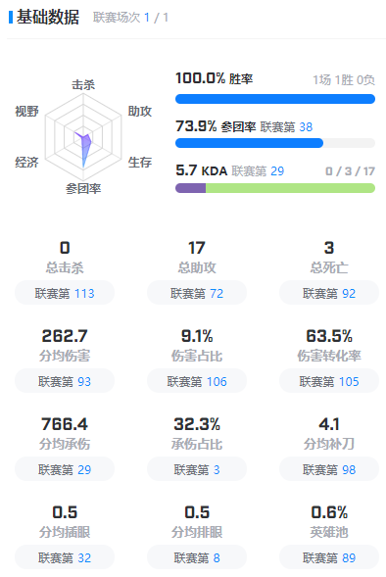Click the purple-green KDA bar

275,188
